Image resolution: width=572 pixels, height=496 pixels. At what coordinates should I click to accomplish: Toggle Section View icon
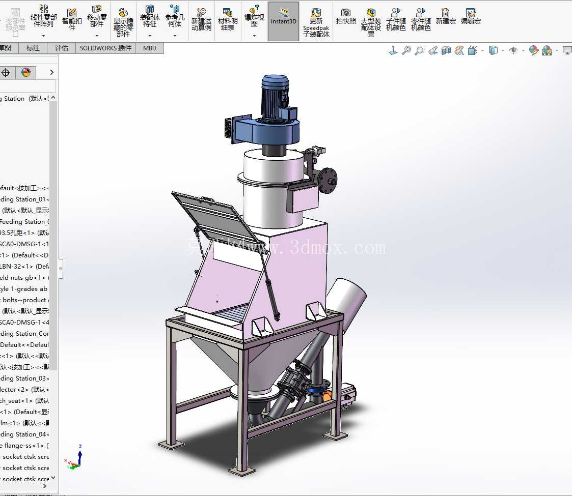coord(446,51)
